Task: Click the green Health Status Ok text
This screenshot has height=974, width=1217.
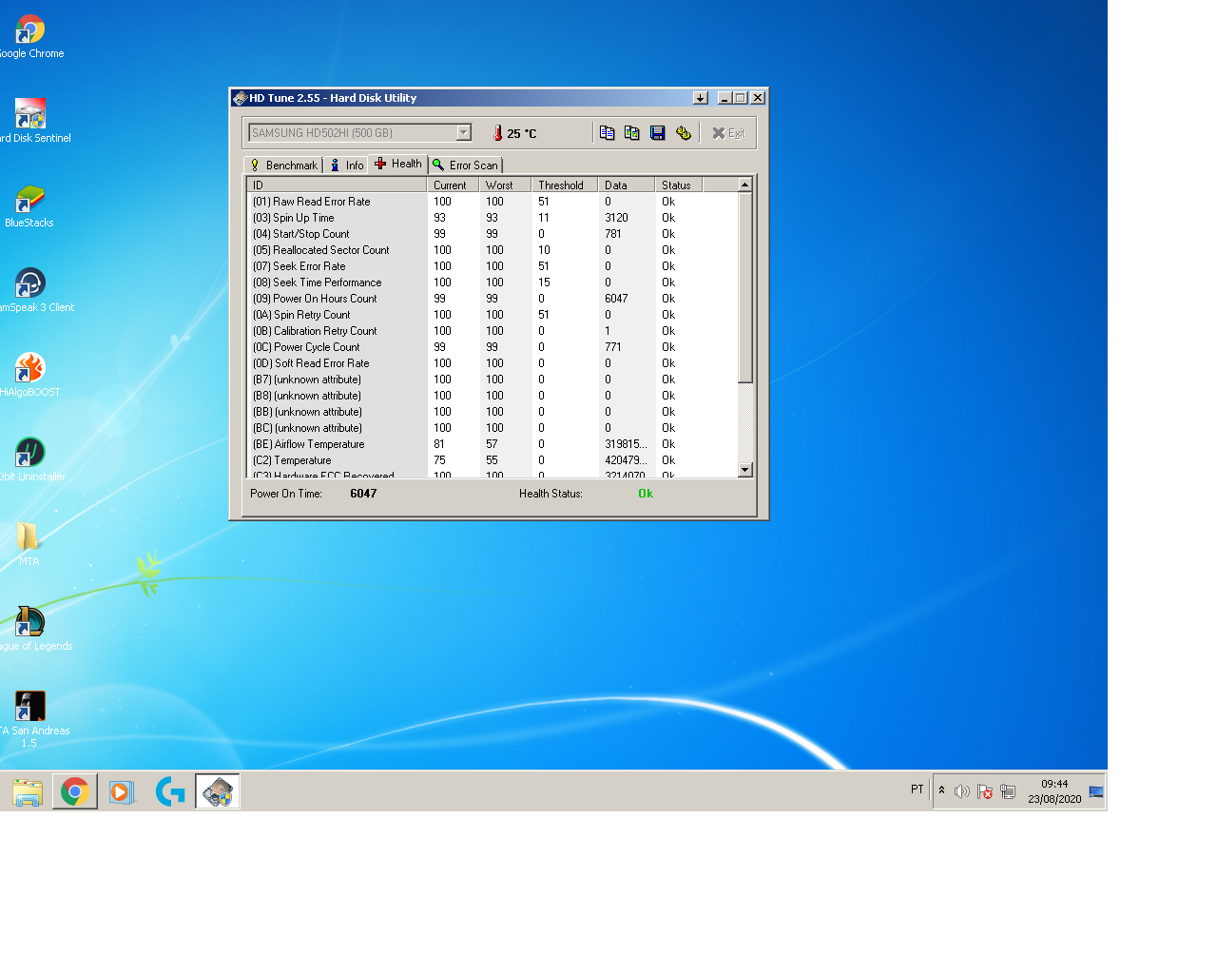Action: coord(646,494)
